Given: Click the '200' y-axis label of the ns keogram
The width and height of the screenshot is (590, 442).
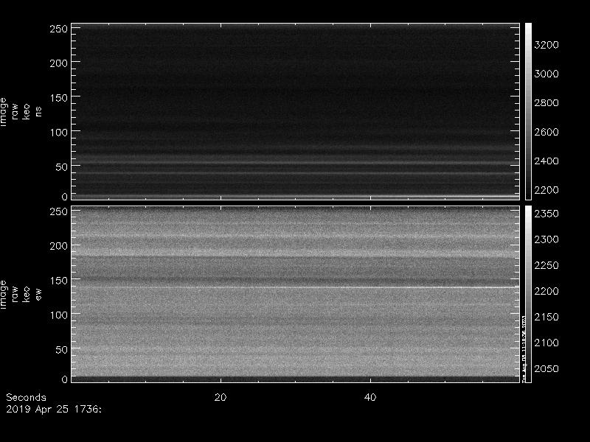Looking at the screenshot, I should tap(58, 63).
